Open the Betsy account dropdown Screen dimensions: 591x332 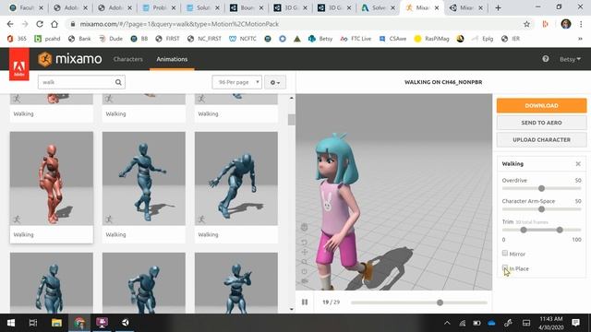pyautogui.click(x=570, y=59)
